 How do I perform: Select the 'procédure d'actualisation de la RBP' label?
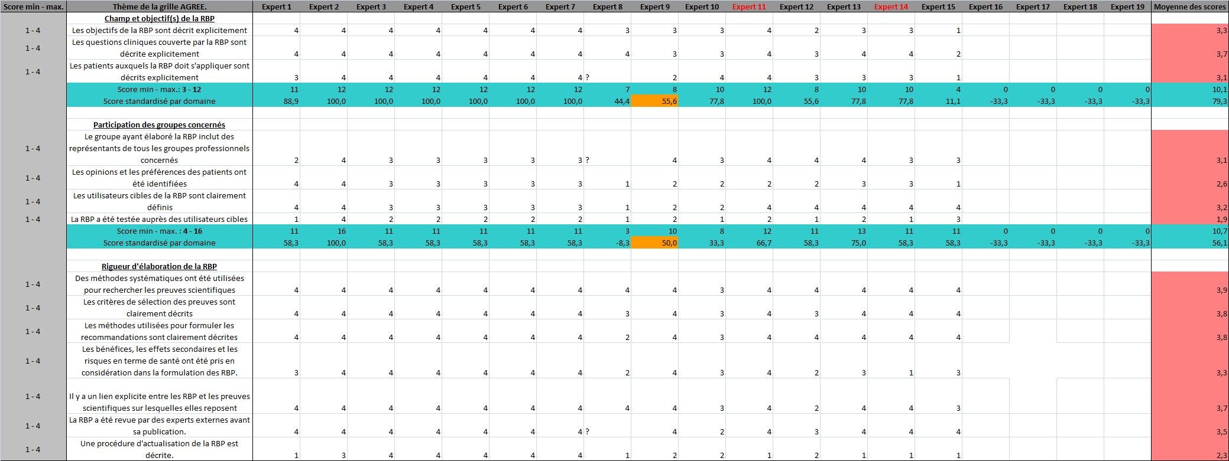[160, 449]
